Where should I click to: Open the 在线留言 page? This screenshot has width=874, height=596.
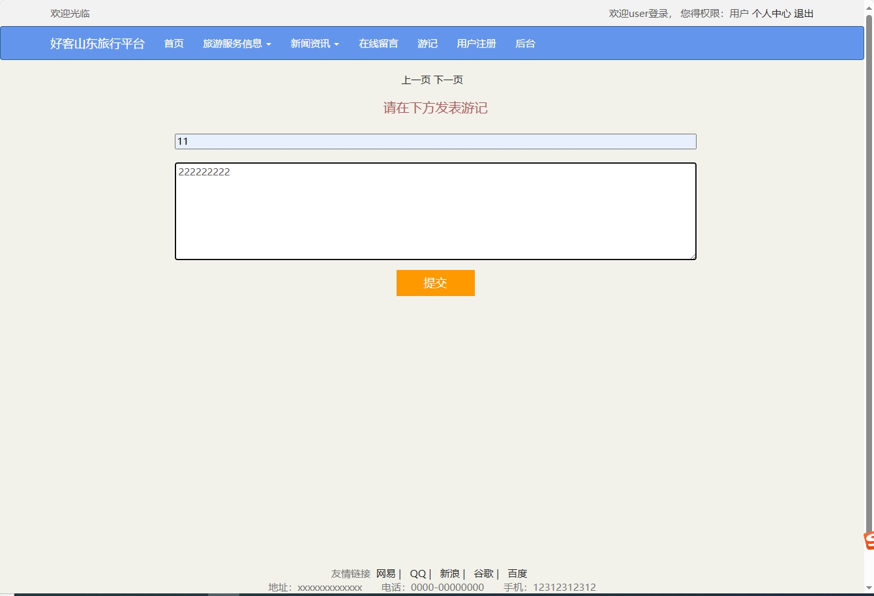(x=378, y=44)
